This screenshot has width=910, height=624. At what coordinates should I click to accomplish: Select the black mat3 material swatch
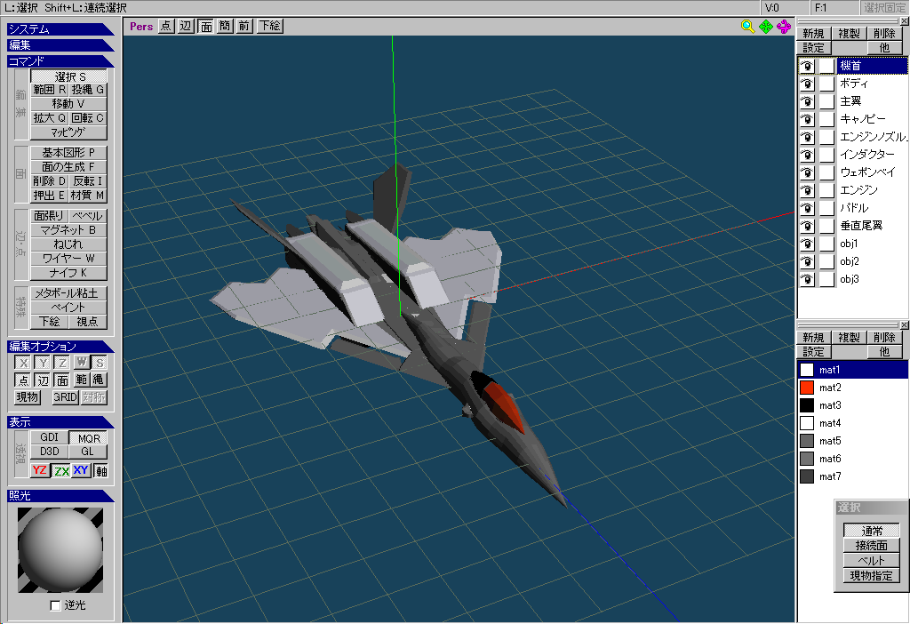pos(807,405)
